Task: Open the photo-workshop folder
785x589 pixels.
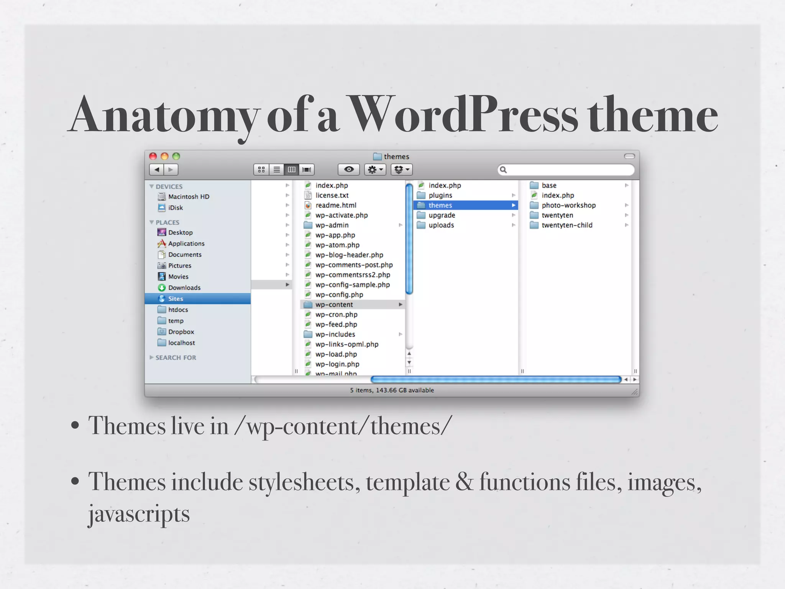Action: (x=563, y=205)
